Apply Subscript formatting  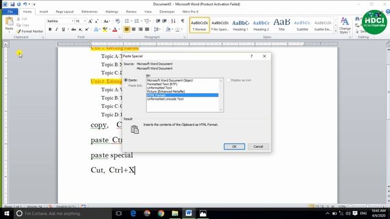[80, 29]
